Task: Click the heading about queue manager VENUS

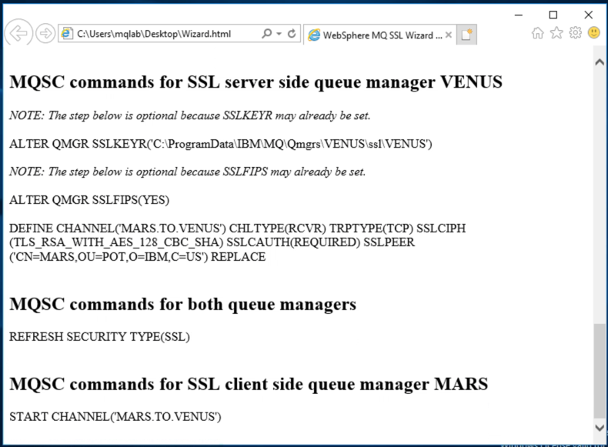Action: click(256, 82)
